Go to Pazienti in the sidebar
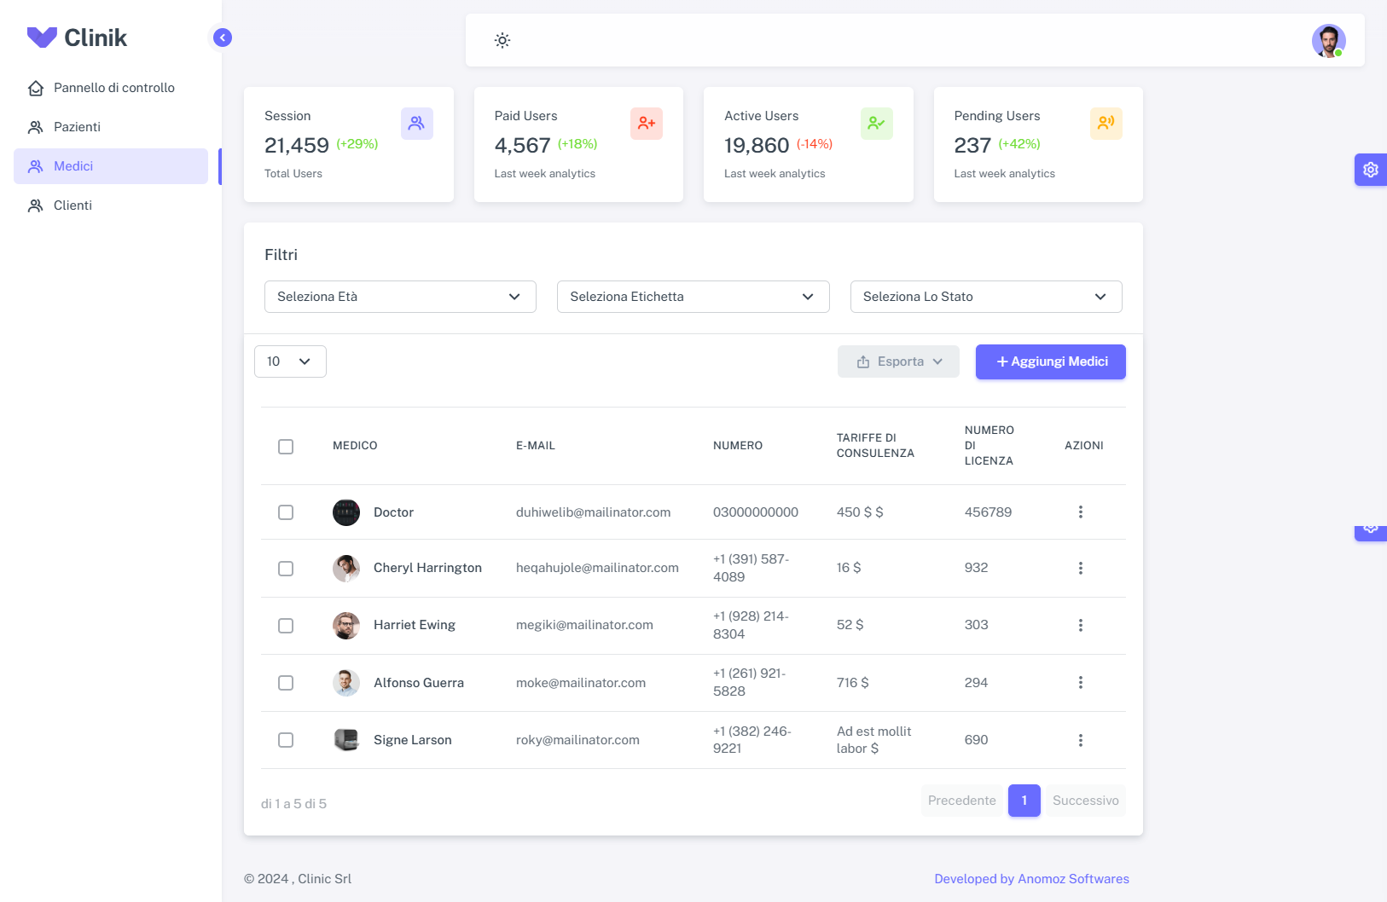 click(x=77, y=127)
